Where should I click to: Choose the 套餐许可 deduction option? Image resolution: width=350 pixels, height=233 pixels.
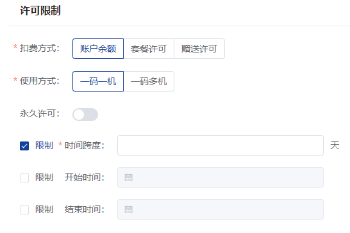pos(149,49)
